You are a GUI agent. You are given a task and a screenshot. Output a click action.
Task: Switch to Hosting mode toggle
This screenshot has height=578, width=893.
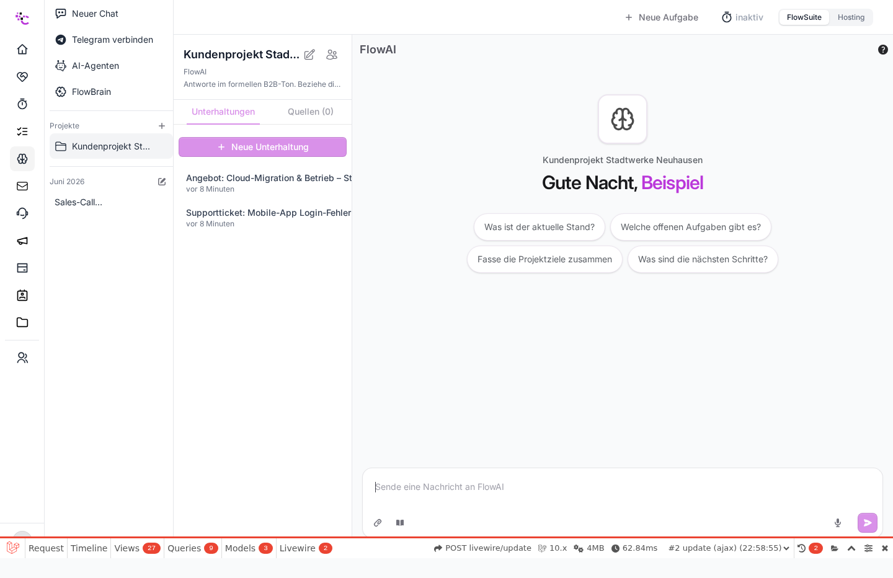tap(851, 17)
